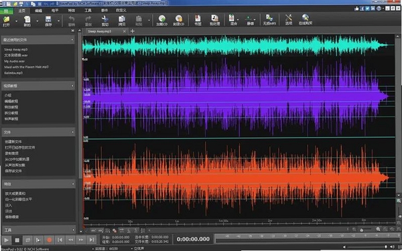Collapse the Recent Files (最近使用的文件) section
This screenshot has height=251, width=402.
click(72, 39)
